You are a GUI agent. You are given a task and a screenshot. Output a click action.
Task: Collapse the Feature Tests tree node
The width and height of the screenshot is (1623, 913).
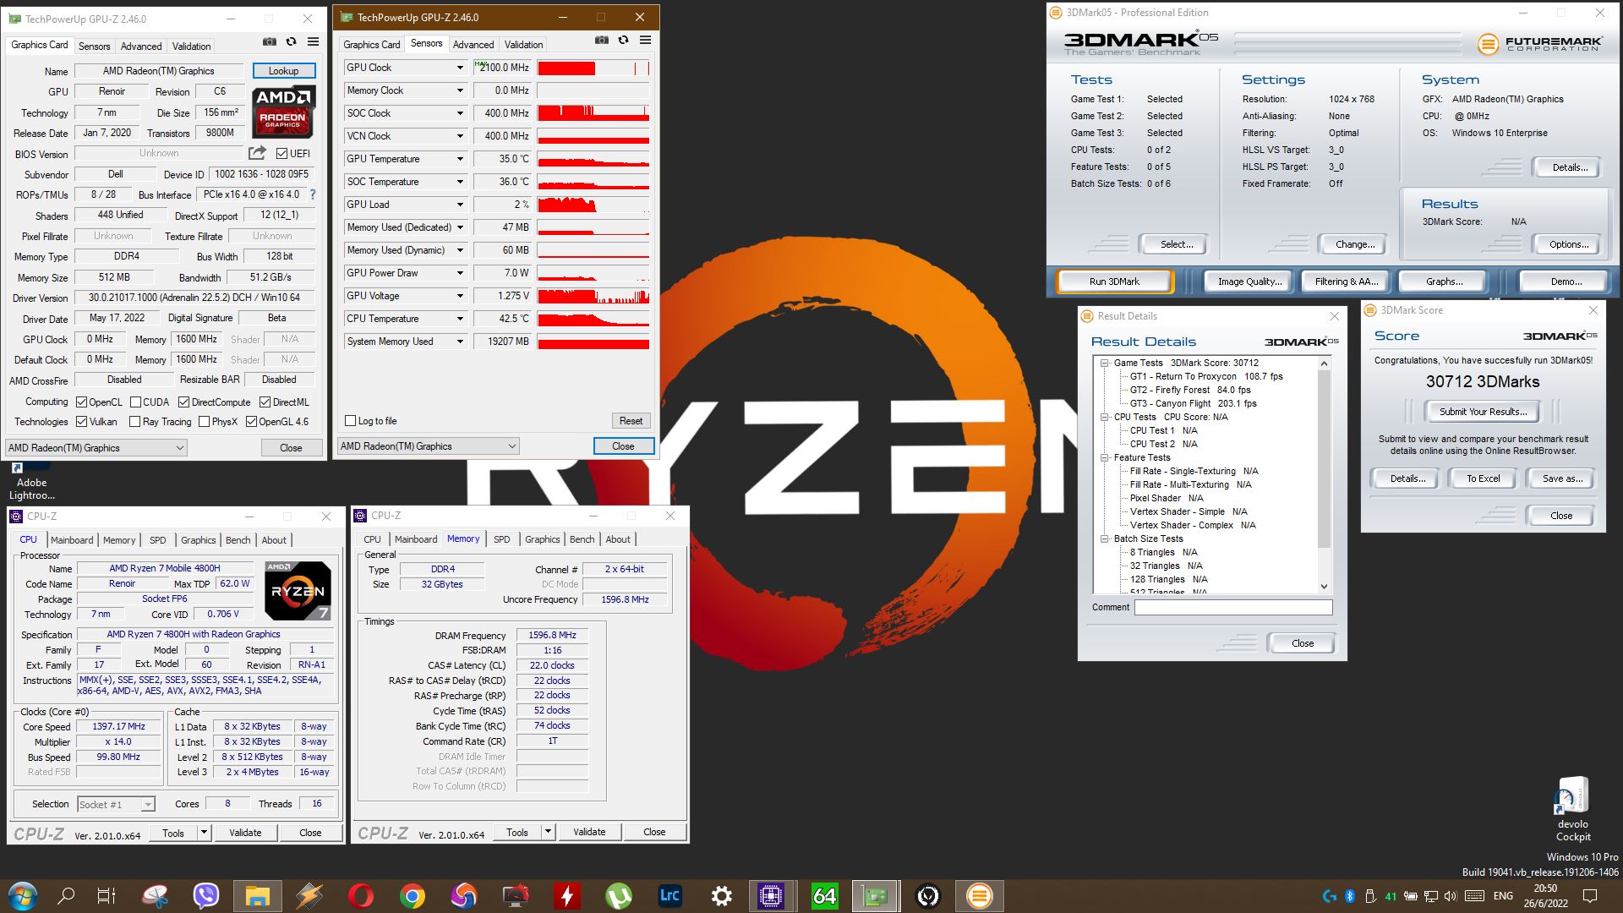[1104, 457]
